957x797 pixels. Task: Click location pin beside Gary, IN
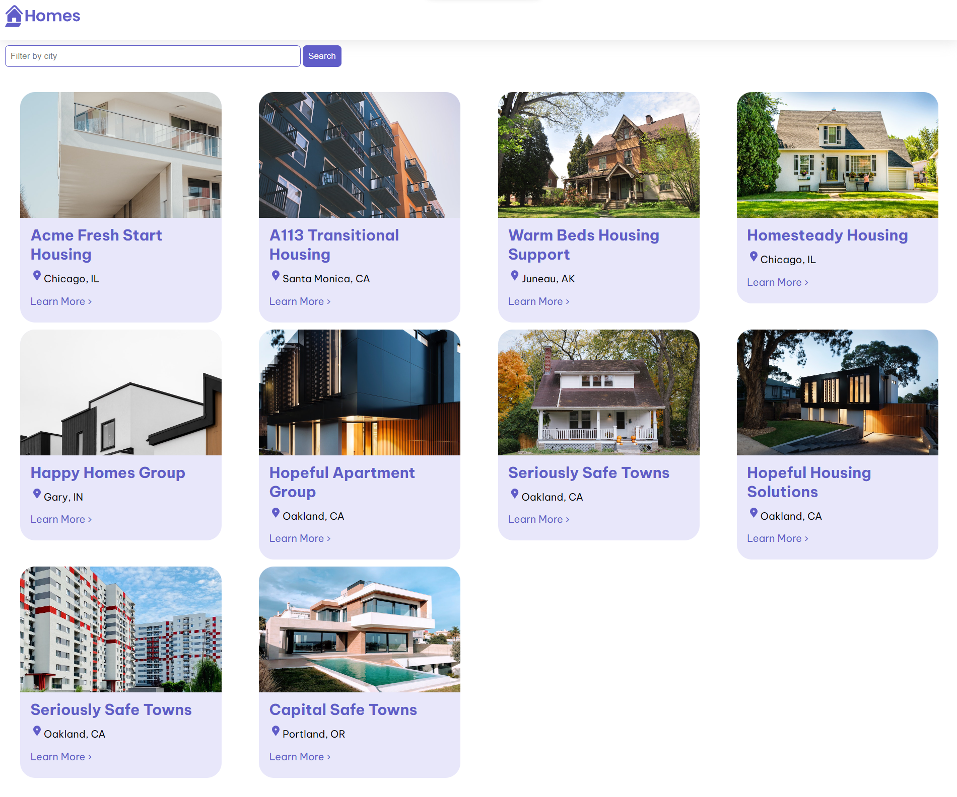point(37,494)
